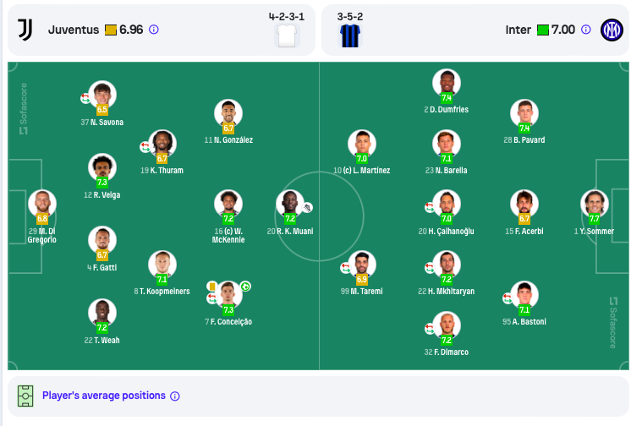Select Y. Sommer's player photo

click(x=594, y=204)
